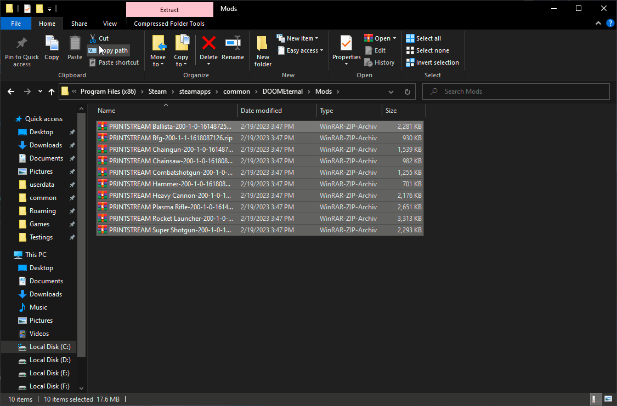This screenshot has height=406, width=617.
Task: Open address bar history dropdown
Action: (390, 92)
